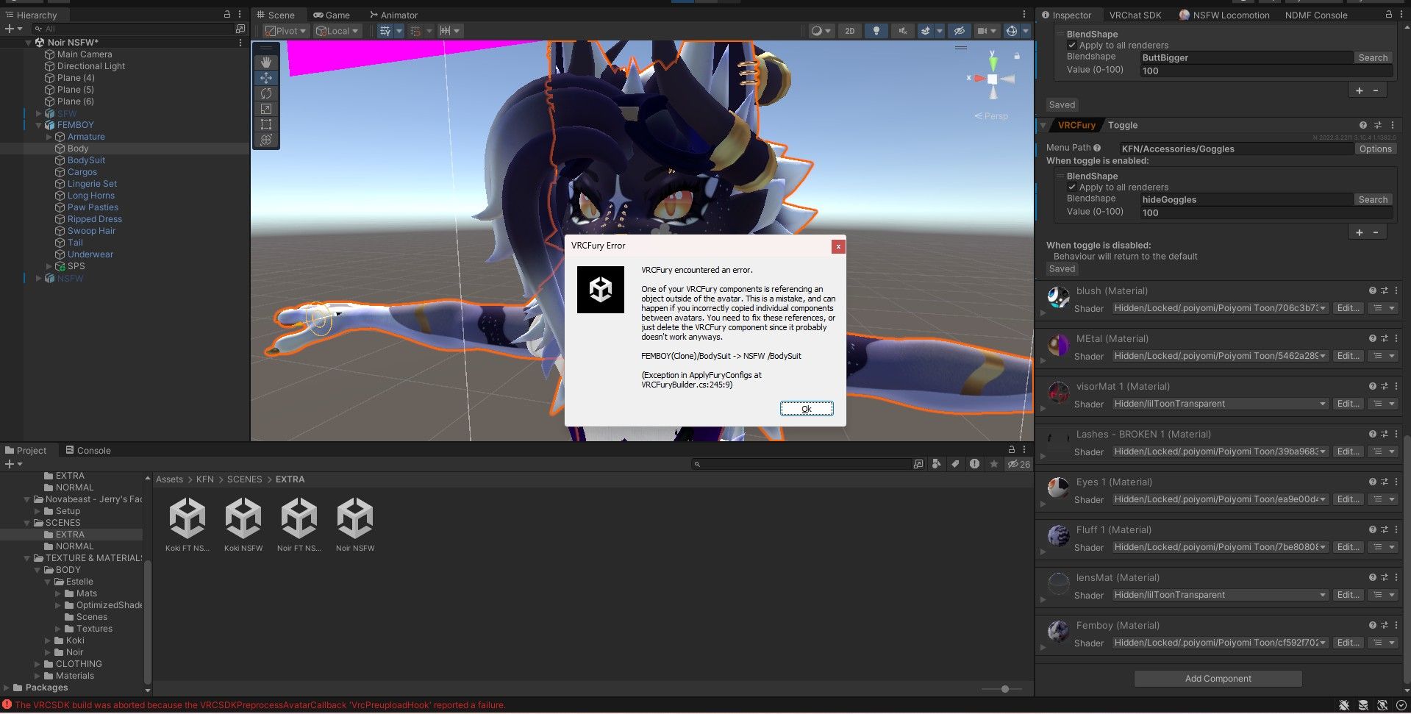Toggle hidden packages visibility (26)
The image size is (1411, 714).
tap(1019, 464)
